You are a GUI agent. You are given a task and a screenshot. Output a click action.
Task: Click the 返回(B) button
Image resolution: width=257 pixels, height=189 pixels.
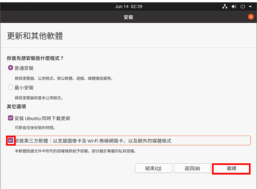coord(192,169)
